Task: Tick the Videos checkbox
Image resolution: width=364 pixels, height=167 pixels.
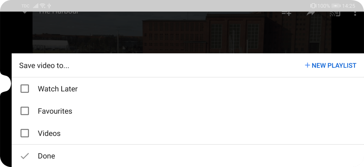Action: click(x=25, y=133)
